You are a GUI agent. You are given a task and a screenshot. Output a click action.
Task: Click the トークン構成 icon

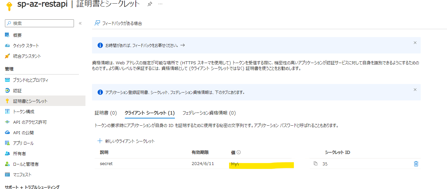(x=7, y=112)
